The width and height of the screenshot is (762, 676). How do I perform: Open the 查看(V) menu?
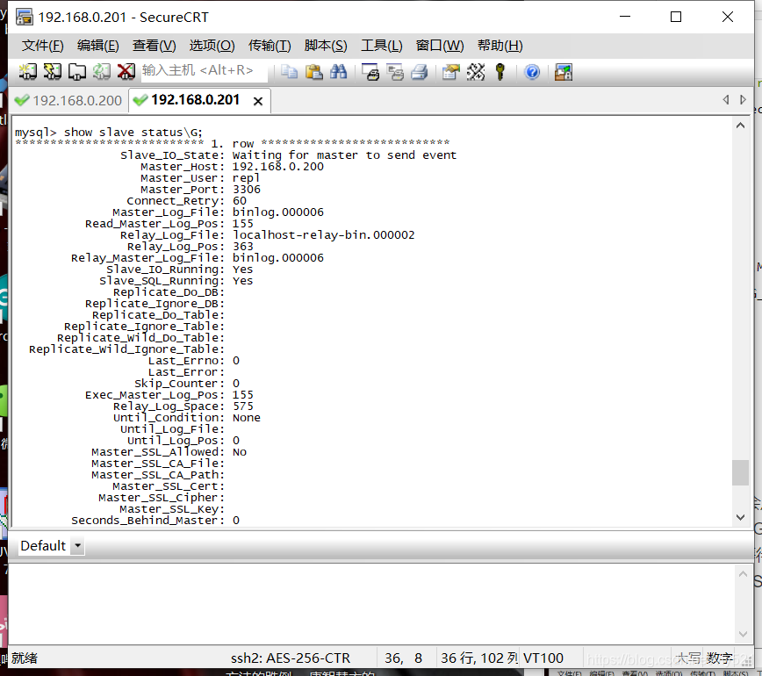154,46
